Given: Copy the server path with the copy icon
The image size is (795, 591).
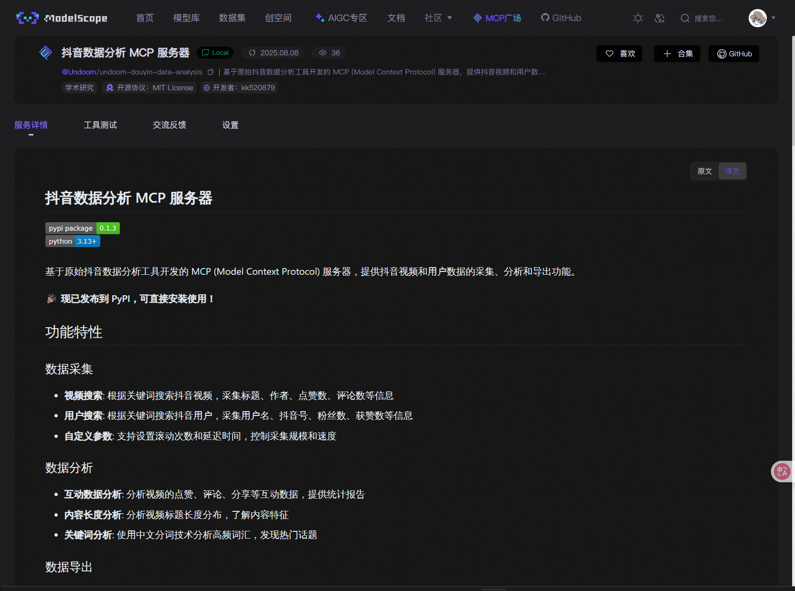Looking at the screenshot, I should (x=211, y=72).
